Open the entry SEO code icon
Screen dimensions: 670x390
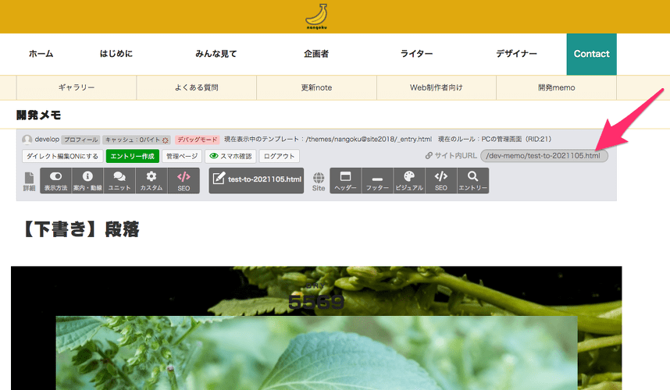tap(184, 180)
